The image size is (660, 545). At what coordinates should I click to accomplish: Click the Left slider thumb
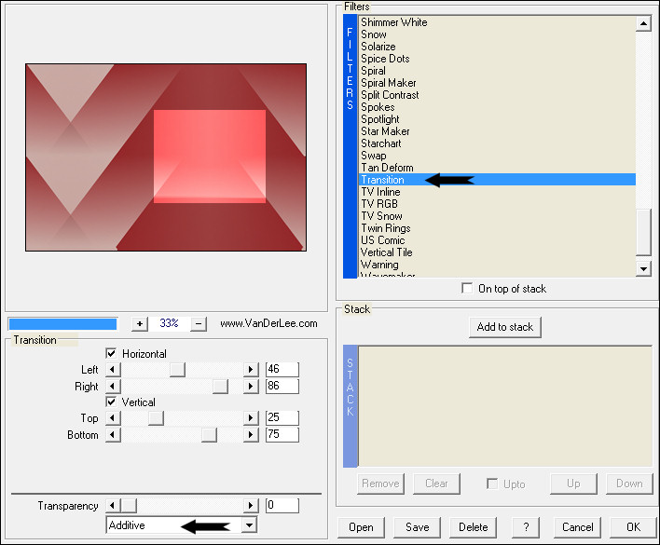tap(178, 370)
